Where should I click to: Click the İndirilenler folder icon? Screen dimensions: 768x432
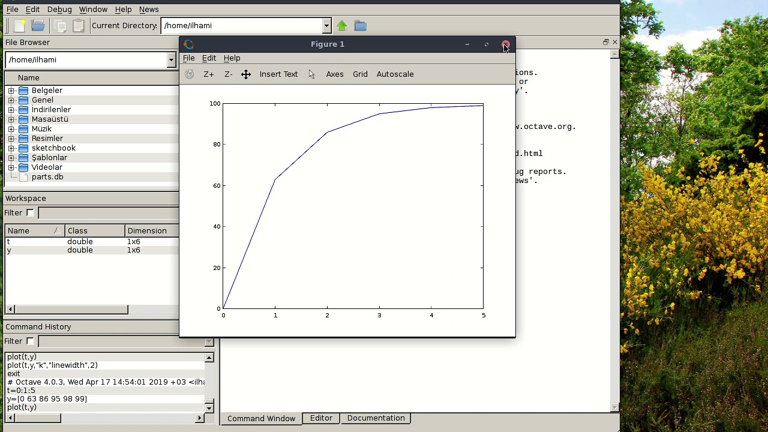point(23,110)
